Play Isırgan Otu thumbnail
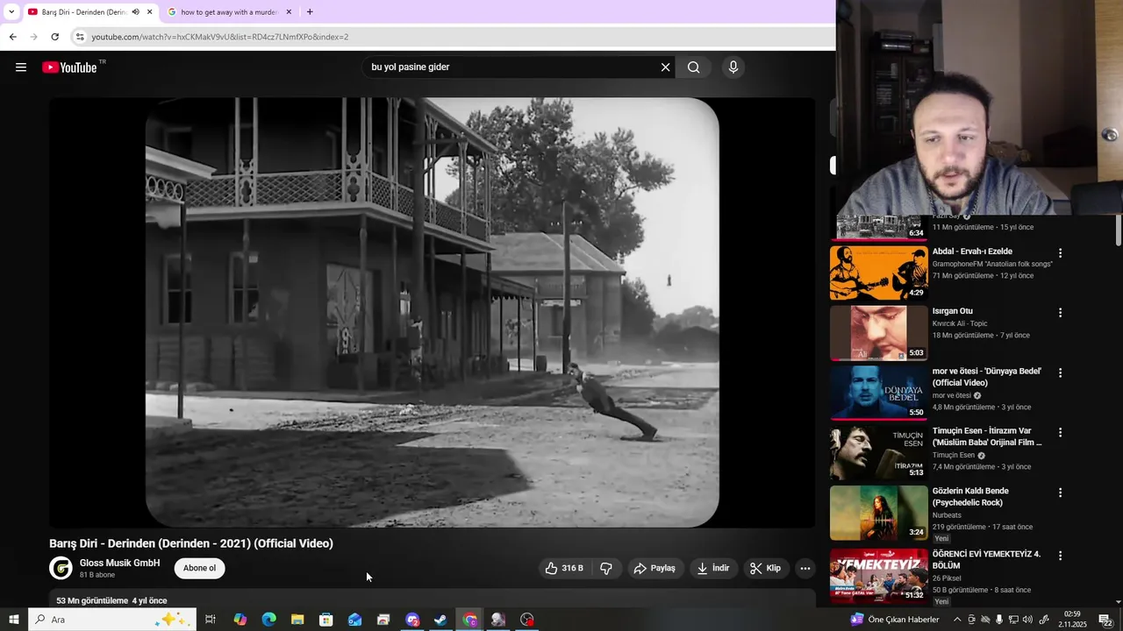 point(878,333)
